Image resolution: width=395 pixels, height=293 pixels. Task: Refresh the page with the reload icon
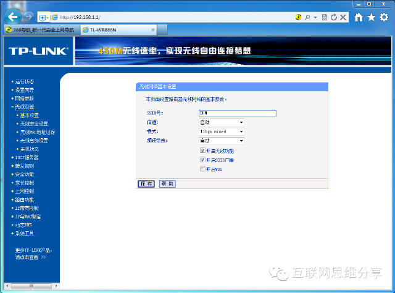pos(334,17)
